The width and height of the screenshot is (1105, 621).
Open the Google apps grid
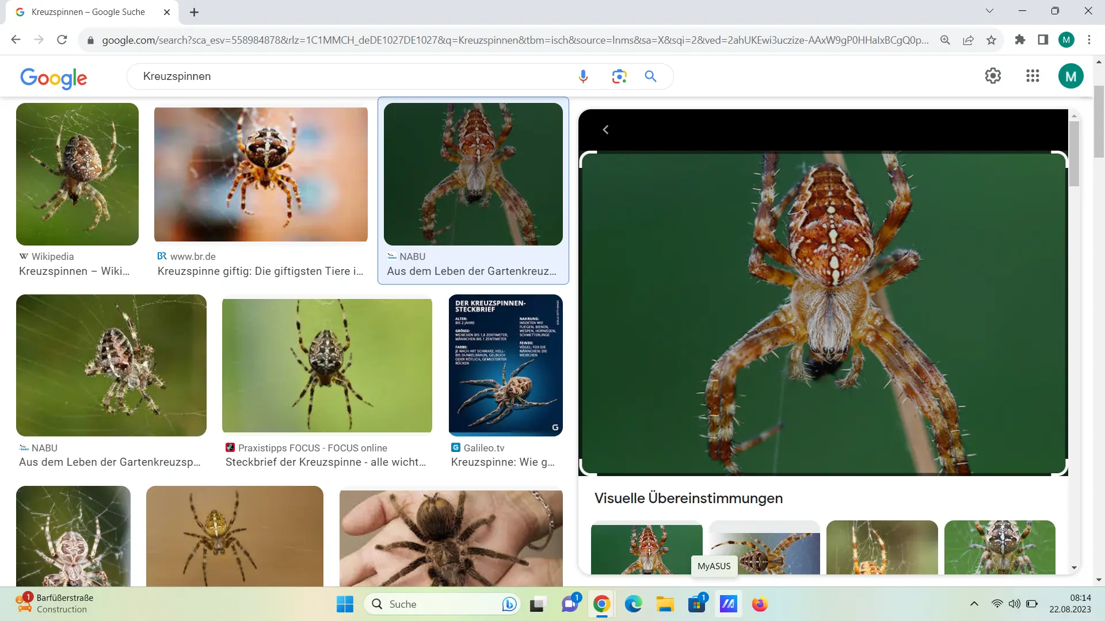pos(1032,76)
